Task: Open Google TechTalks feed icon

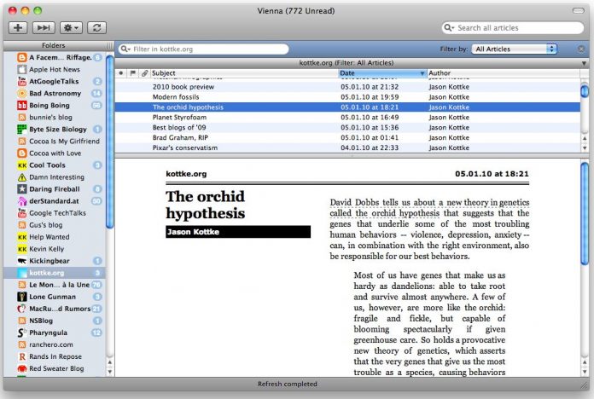Action: coord(22,213)
